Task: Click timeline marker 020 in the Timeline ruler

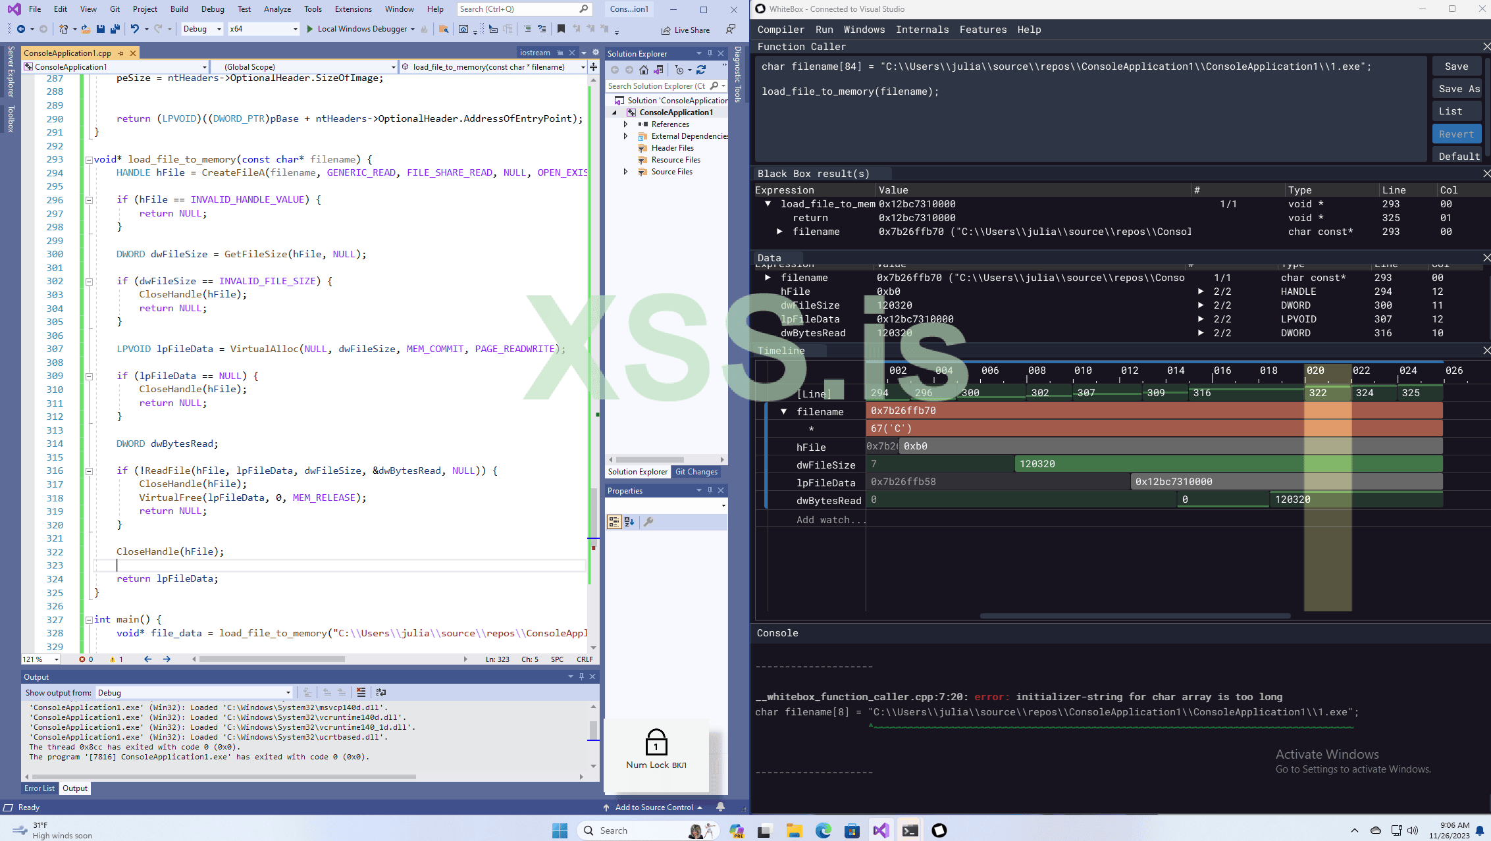Action: coord(1315,370)
